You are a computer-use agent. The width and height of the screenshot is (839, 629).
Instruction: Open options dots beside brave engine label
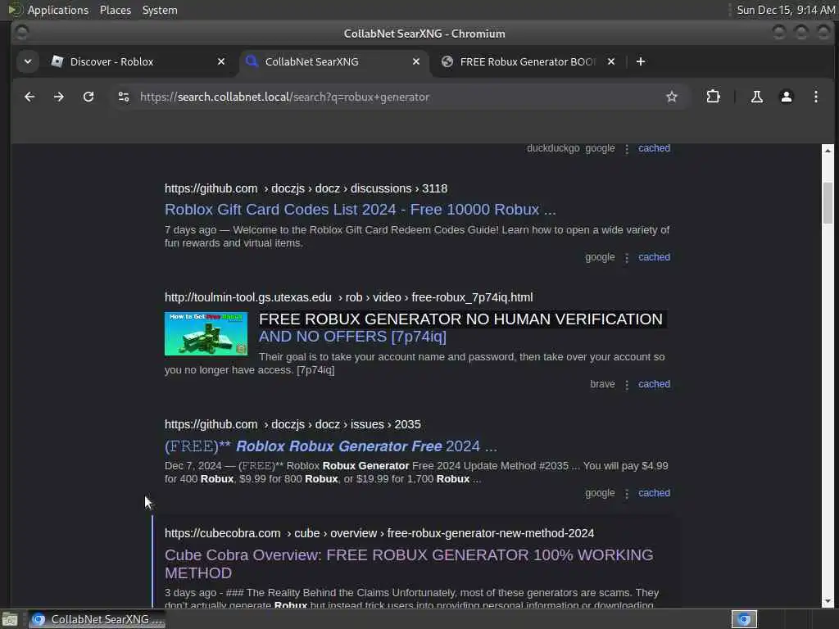(x=627, y=385)
